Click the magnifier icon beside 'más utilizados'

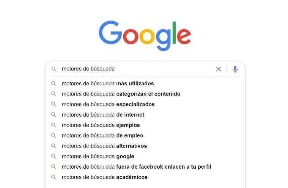point(54,83)
